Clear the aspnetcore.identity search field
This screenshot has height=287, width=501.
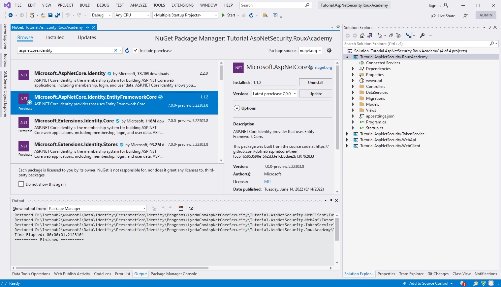click(x=115, y=50)
